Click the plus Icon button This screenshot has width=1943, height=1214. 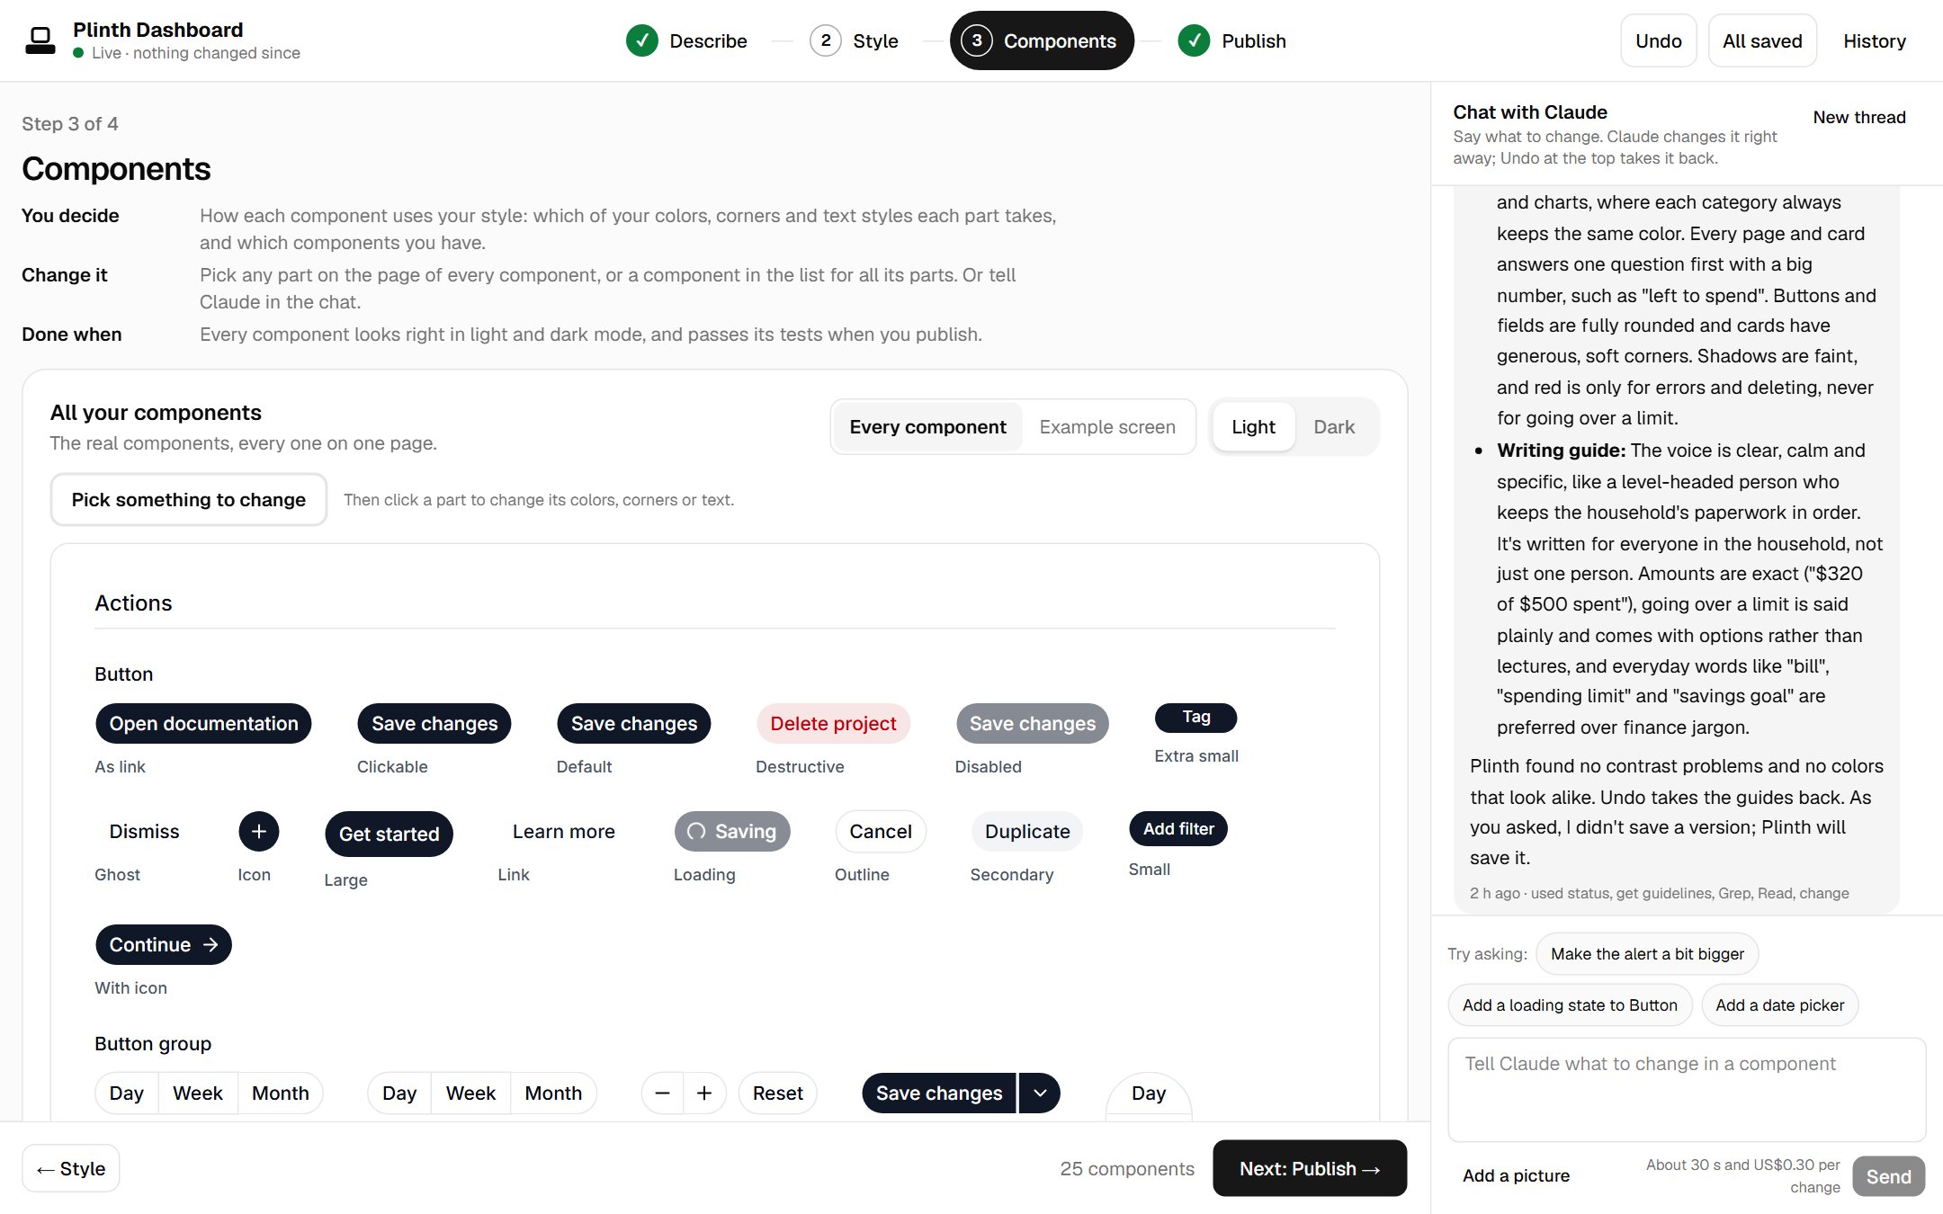[x=258, y=831]
